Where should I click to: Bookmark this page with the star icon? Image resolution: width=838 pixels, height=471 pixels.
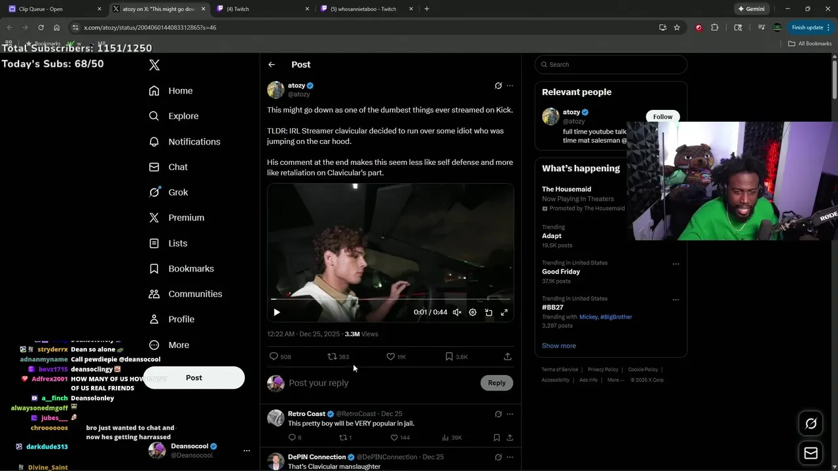click(677, 27)
